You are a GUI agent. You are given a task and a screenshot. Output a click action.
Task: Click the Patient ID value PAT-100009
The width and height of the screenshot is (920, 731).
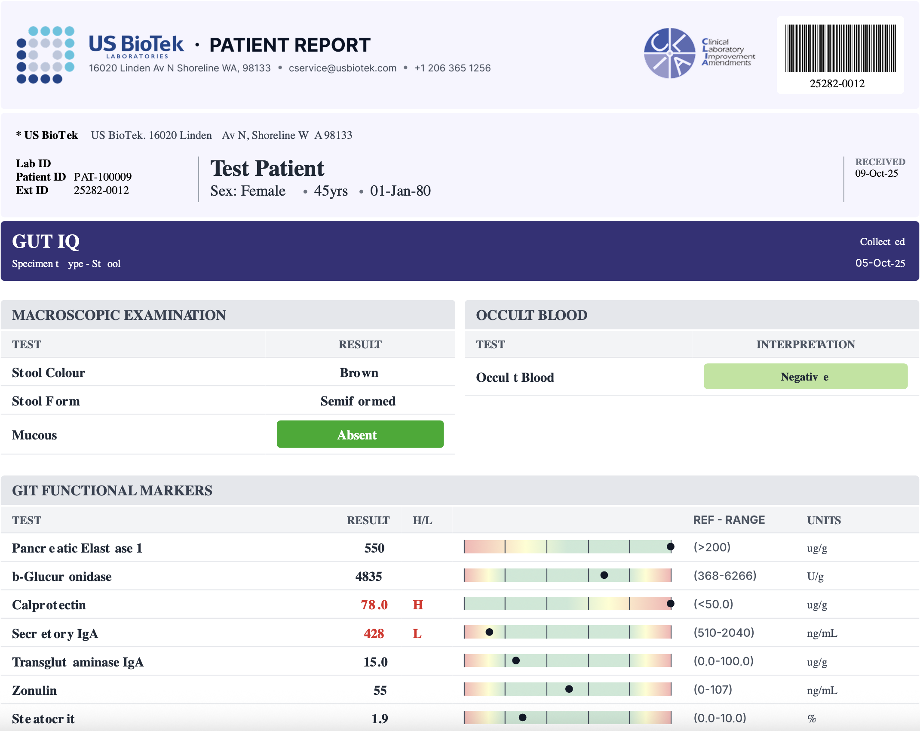103,177
